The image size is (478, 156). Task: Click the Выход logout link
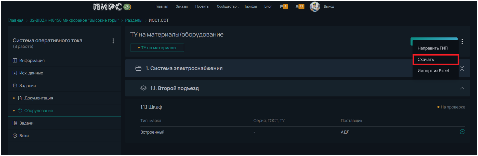[x=329, y=6]
